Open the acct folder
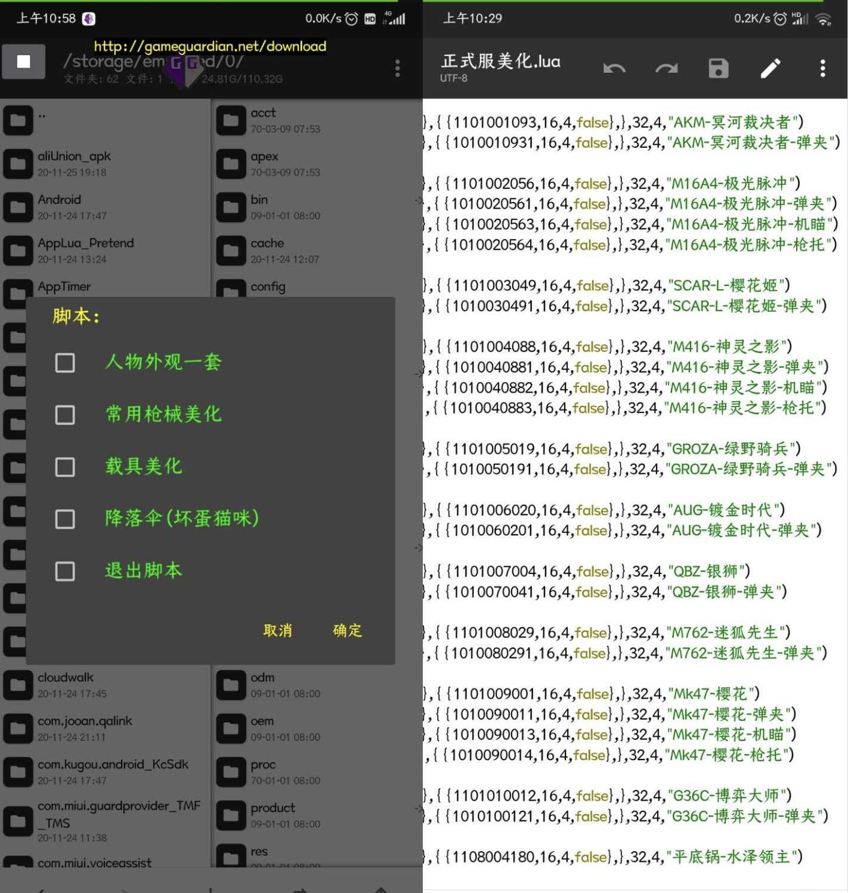Image resolution: width=848 pixels, height=893 pixels. (317, 120)
